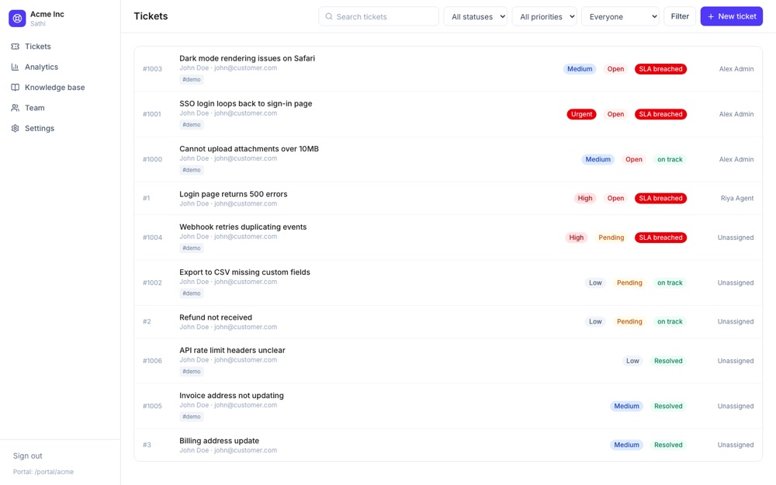Click Low badge on API rate limit ticket
Screen dimensions: 776x485
point(632,361)
